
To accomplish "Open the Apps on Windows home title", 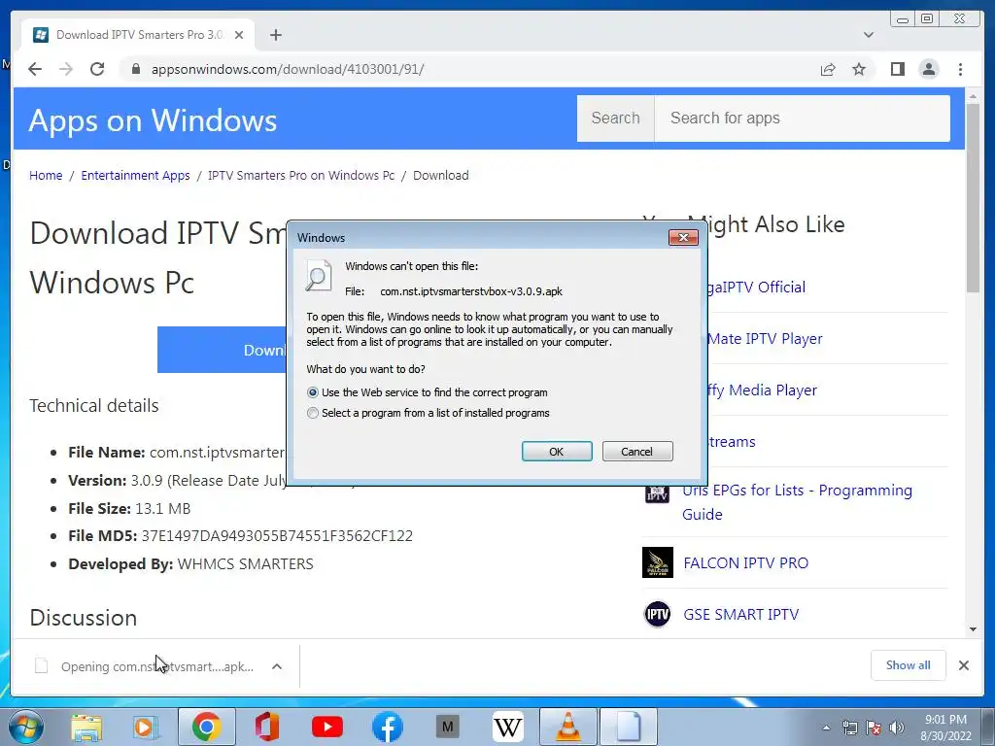I will [153, 120].
